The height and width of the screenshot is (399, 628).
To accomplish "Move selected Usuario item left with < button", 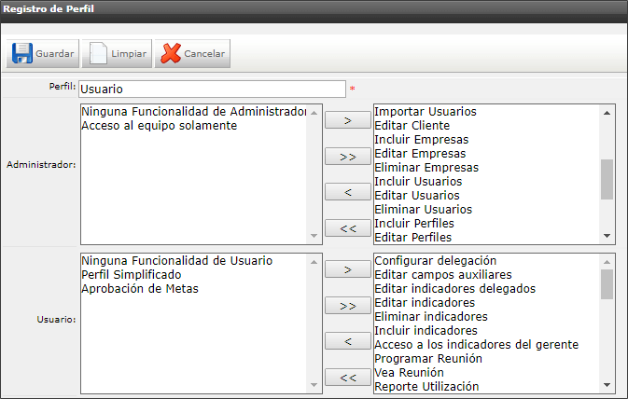I will [x=348, y=341].
